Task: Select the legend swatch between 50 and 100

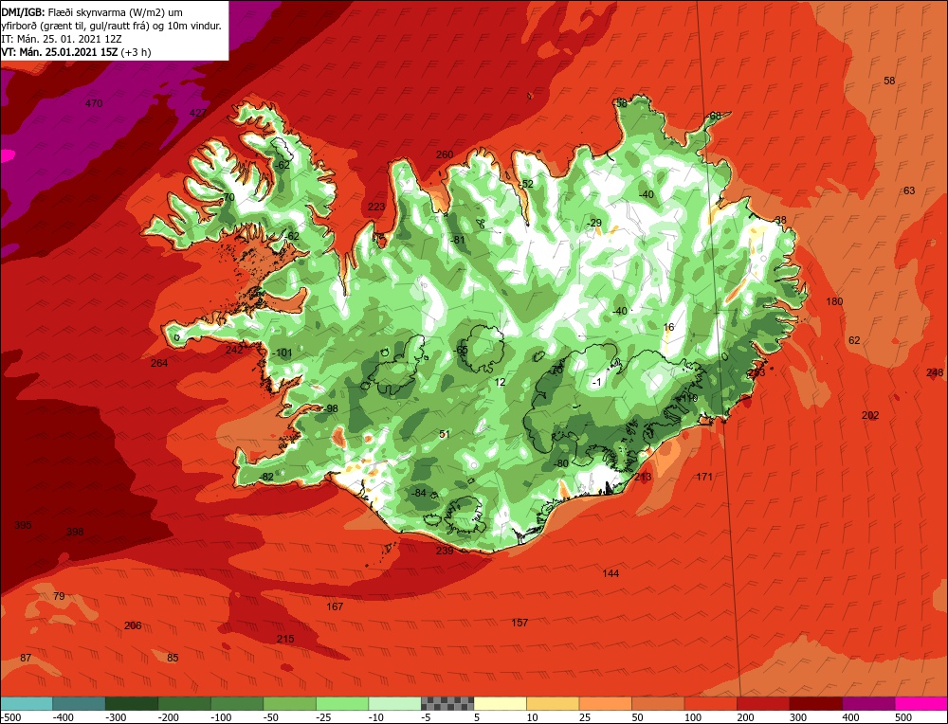Action: pos(658,703)
